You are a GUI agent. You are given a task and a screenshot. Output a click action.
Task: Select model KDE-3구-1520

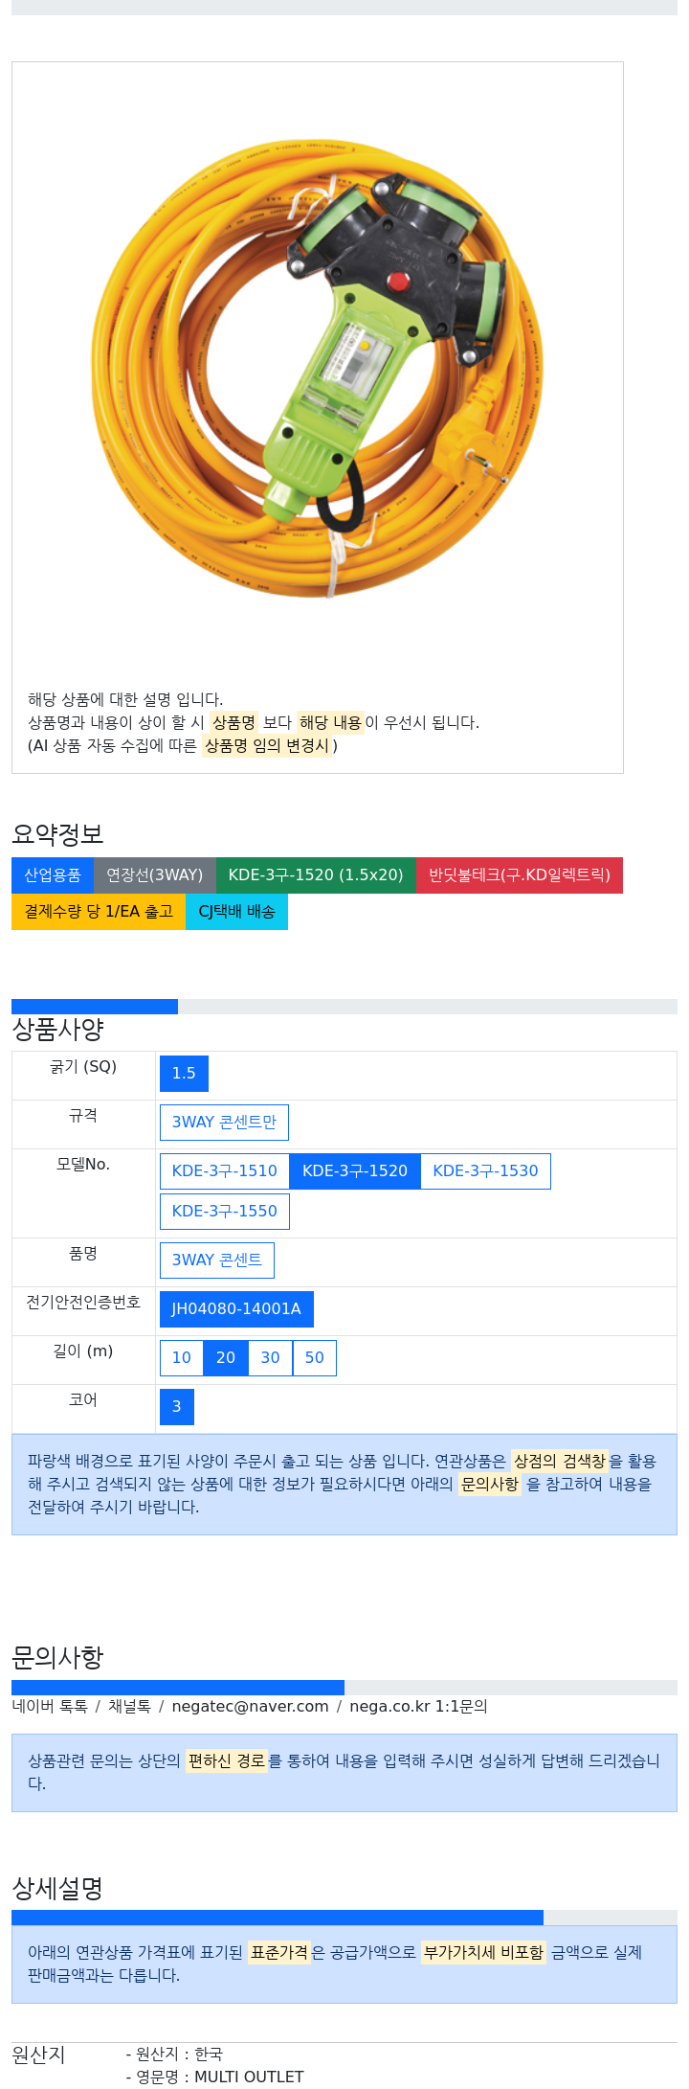(x=355, y=1171)
